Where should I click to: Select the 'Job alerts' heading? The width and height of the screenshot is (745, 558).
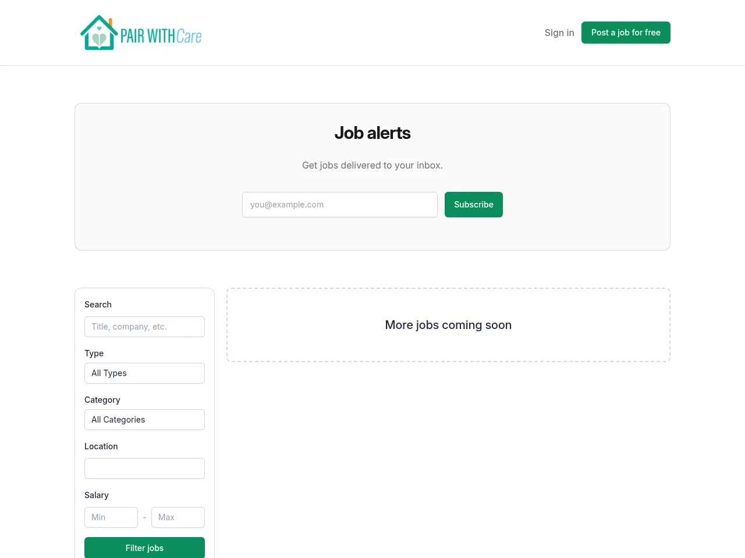tap(372, 133)
